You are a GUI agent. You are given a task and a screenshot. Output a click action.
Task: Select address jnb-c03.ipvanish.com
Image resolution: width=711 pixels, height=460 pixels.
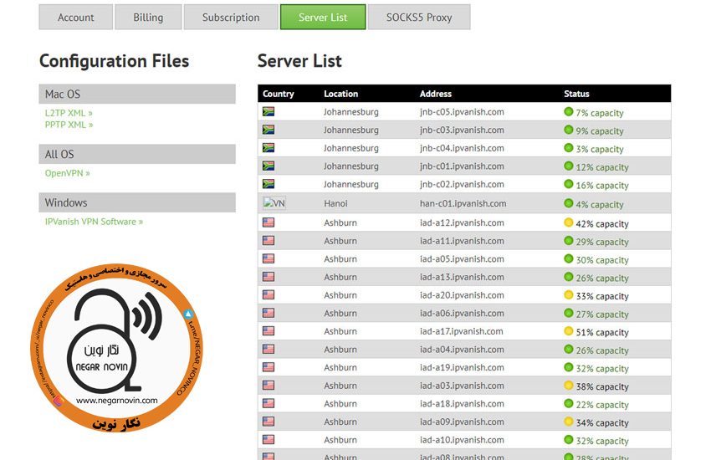click(x=462, y=130)
